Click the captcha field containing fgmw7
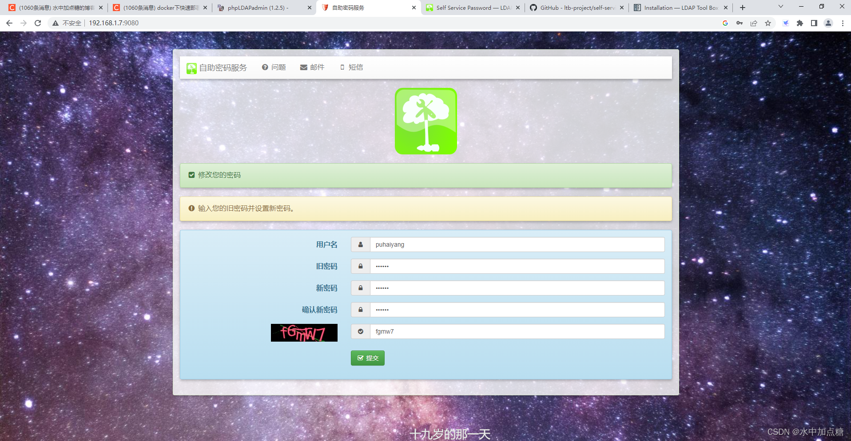This screenshot has height=441, width=851. click(x=517, y=331)
